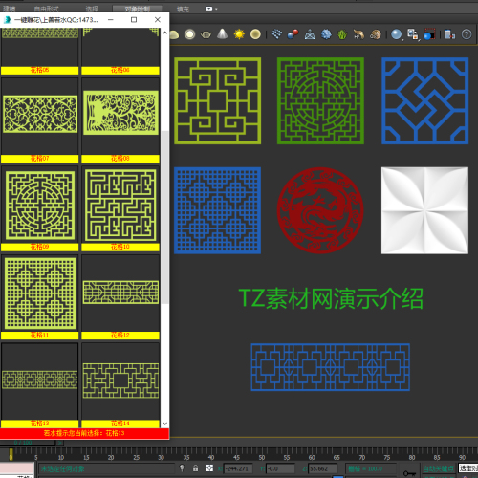Open the rendered frame window icon
Viewport: 478px width, 478px height.
pyautogui.click(x=429, y=34)
